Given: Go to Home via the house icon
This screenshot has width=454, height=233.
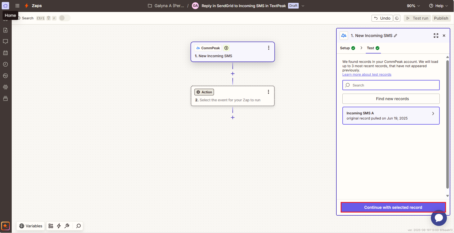Looking at the screenshot, I should point(5,6).
